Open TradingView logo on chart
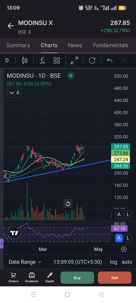 point(14,233)
